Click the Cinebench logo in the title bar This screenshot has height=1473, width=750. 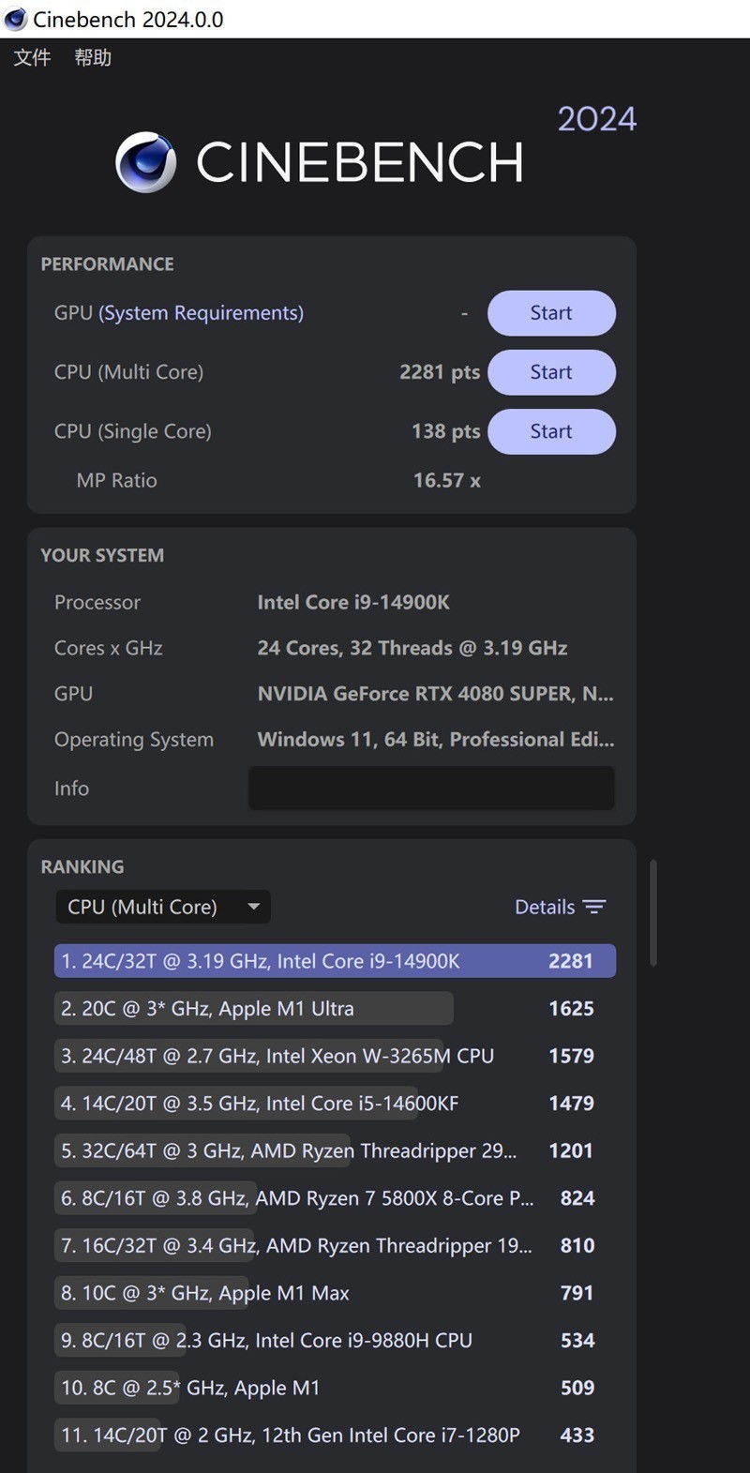click(x=15, y=18)
